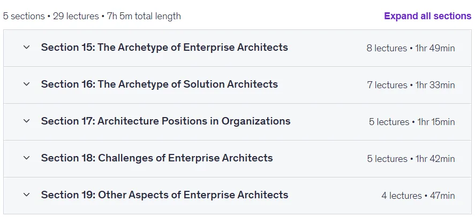Image resolution: width=475 pixels, height=217 pixels.
Task: Click the '8 lectures' count for Section 15
Action: (387, 48)
